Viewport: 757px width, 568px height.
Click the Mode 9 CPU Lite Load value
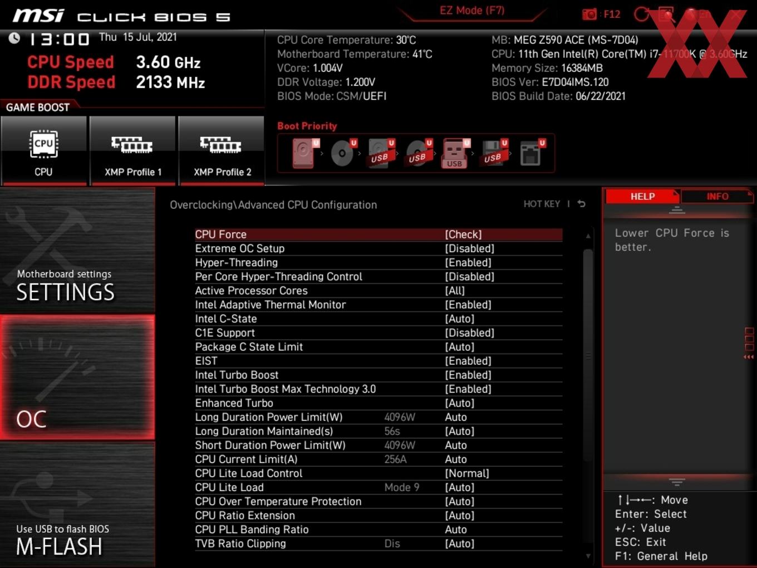402,487
